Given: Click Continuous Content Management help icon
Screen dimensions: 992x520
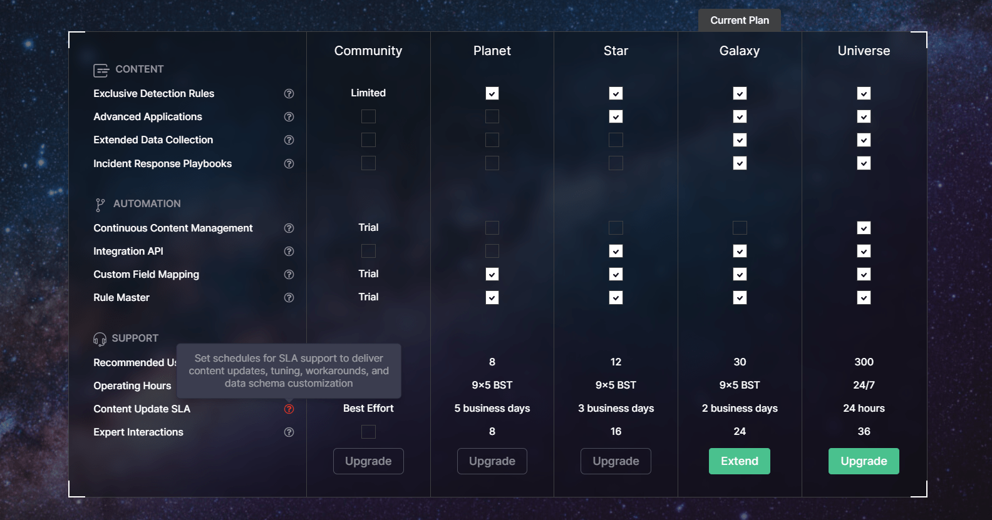Looking at the screenshot, I should click(289, 228).
